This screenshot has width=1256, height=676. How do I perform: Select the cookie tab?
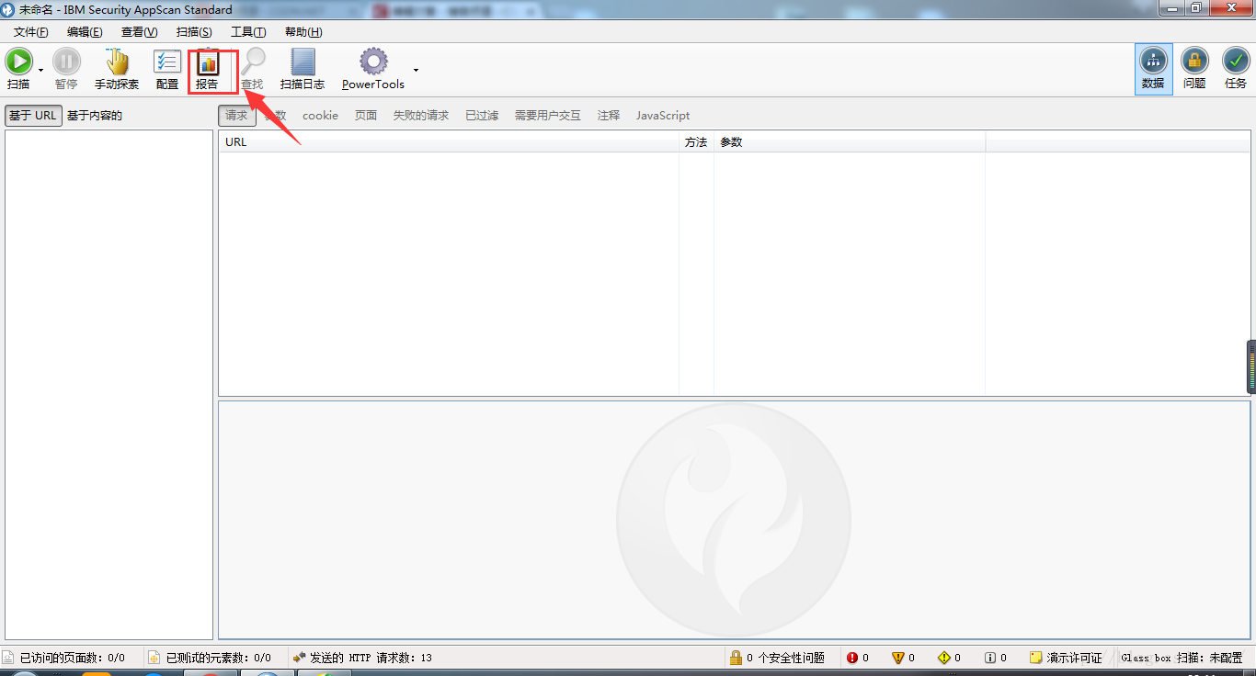coord(320,116)
